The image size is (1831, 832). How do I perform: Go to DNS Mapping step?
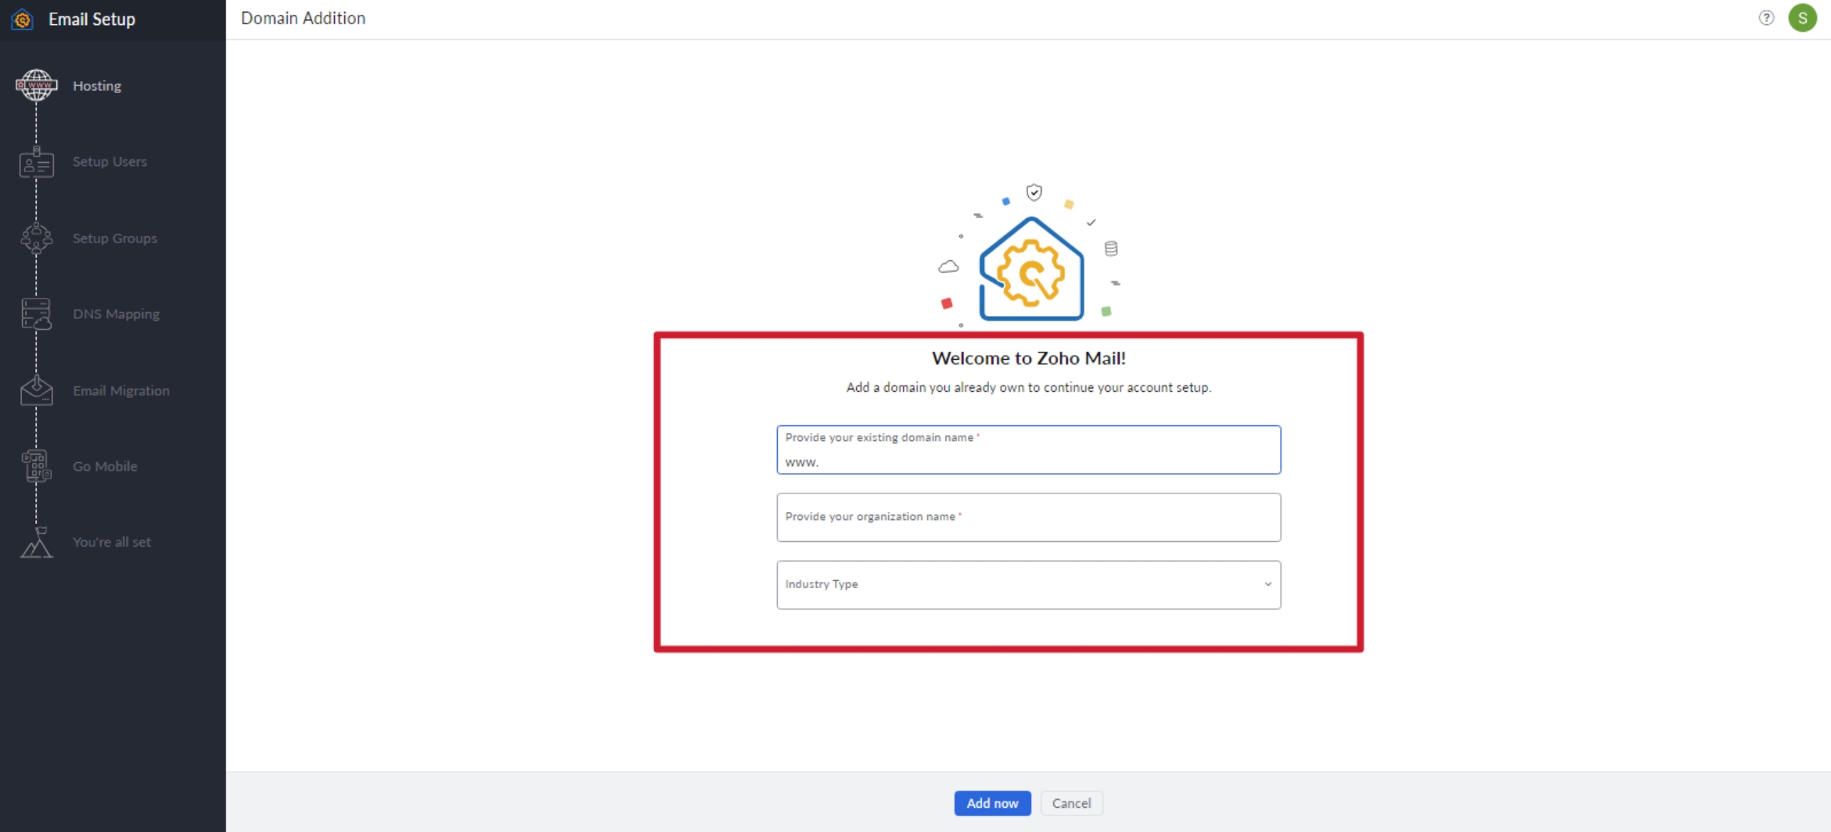point(116,314)
